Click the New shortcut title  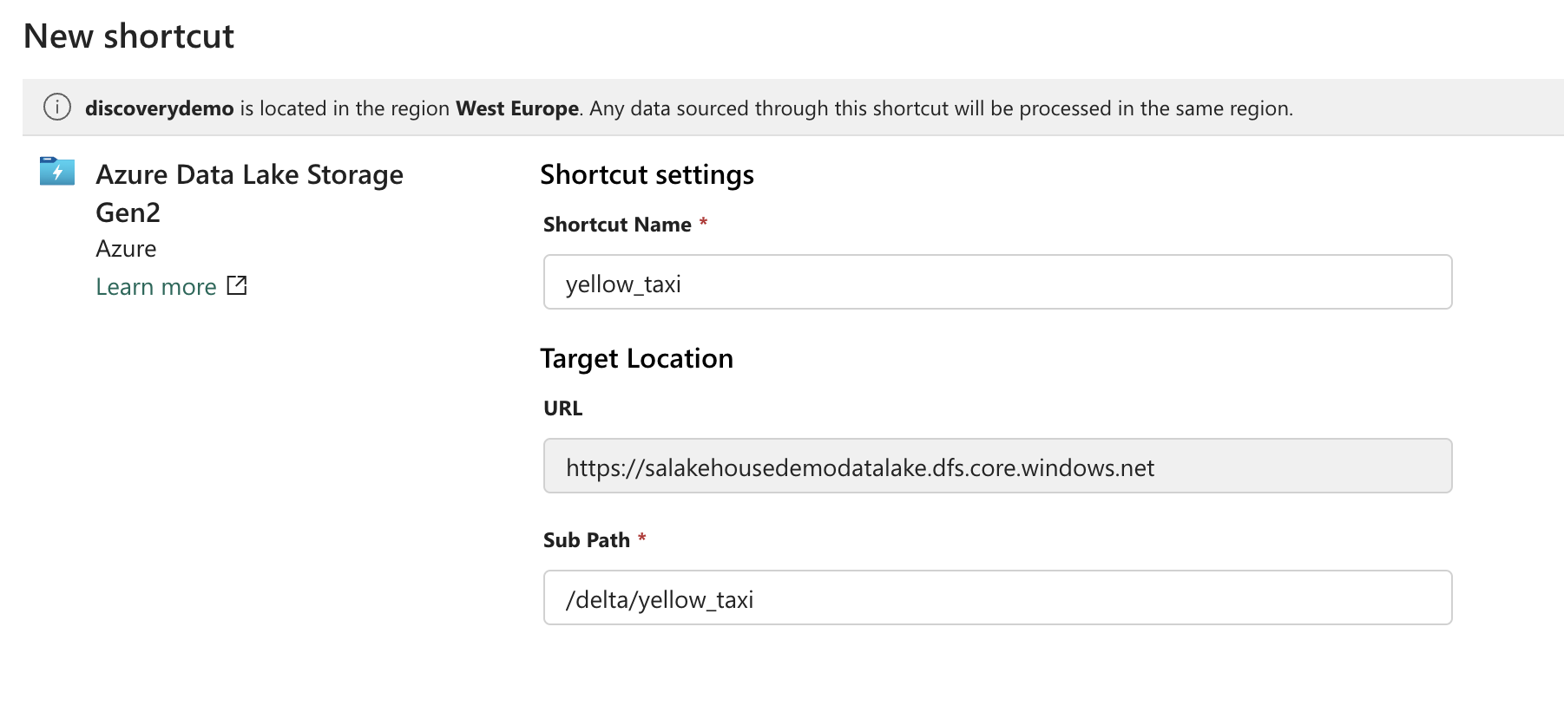point(129,36)
